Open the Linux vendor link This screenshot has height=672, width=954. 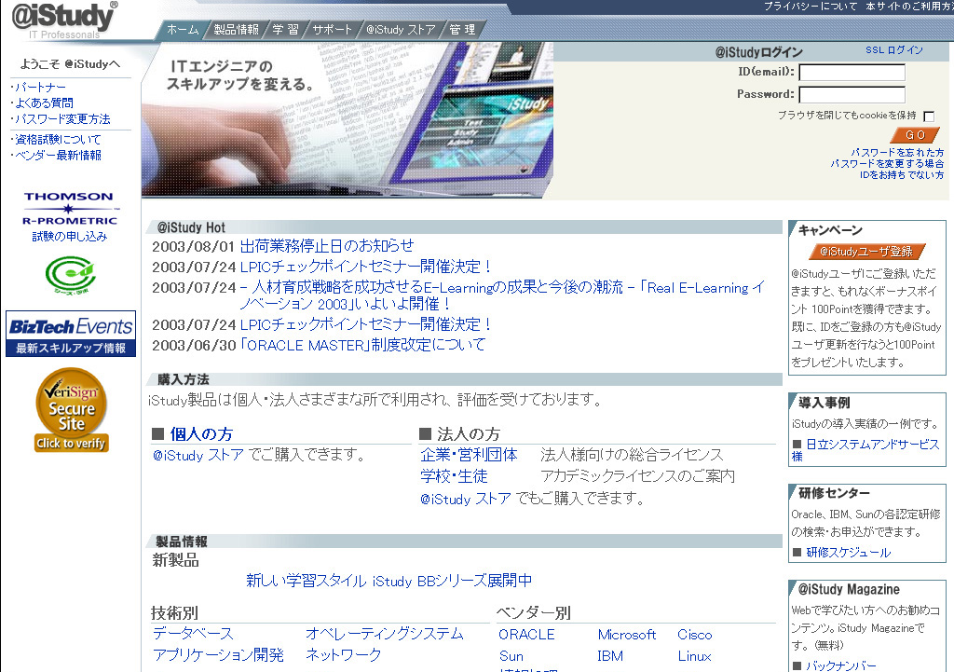694,656
